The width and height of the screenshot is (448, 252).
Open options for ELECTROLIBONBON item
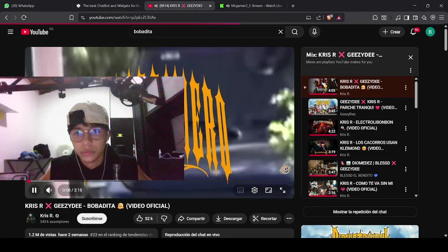[406, 128]
